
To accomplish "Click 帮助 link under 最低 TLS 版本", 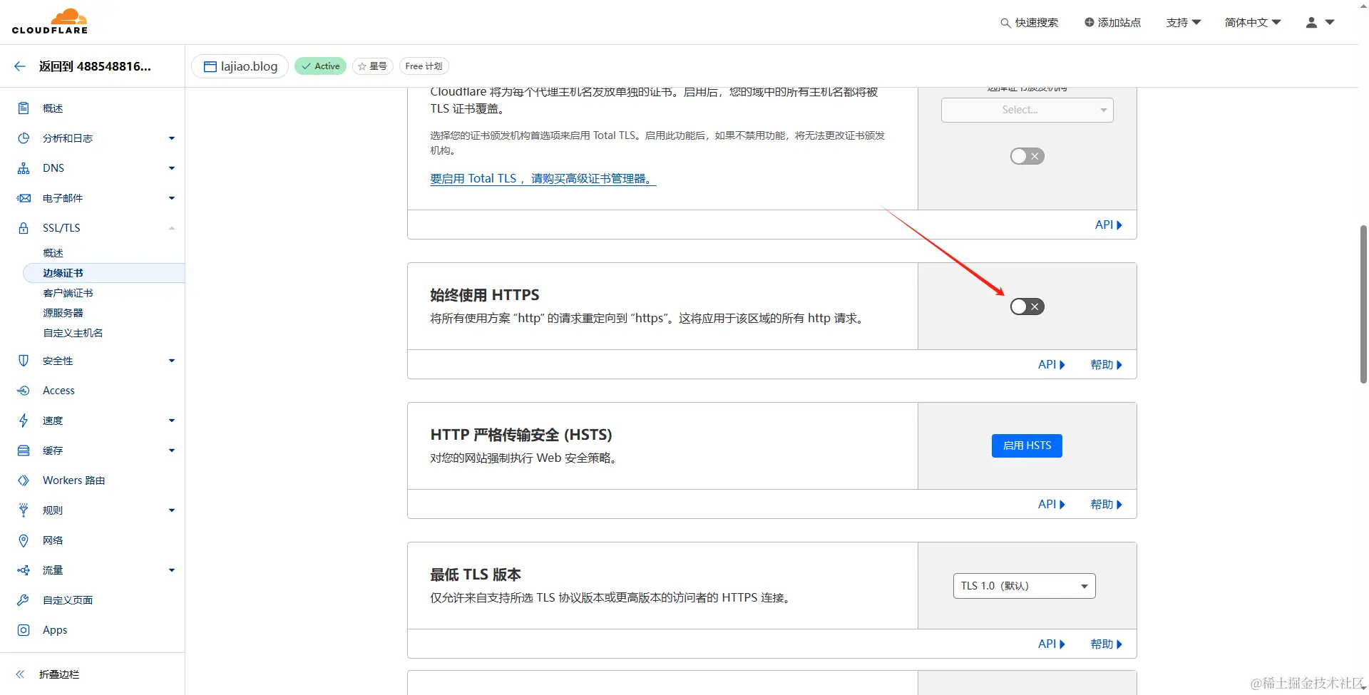I will pos(1106,644).
